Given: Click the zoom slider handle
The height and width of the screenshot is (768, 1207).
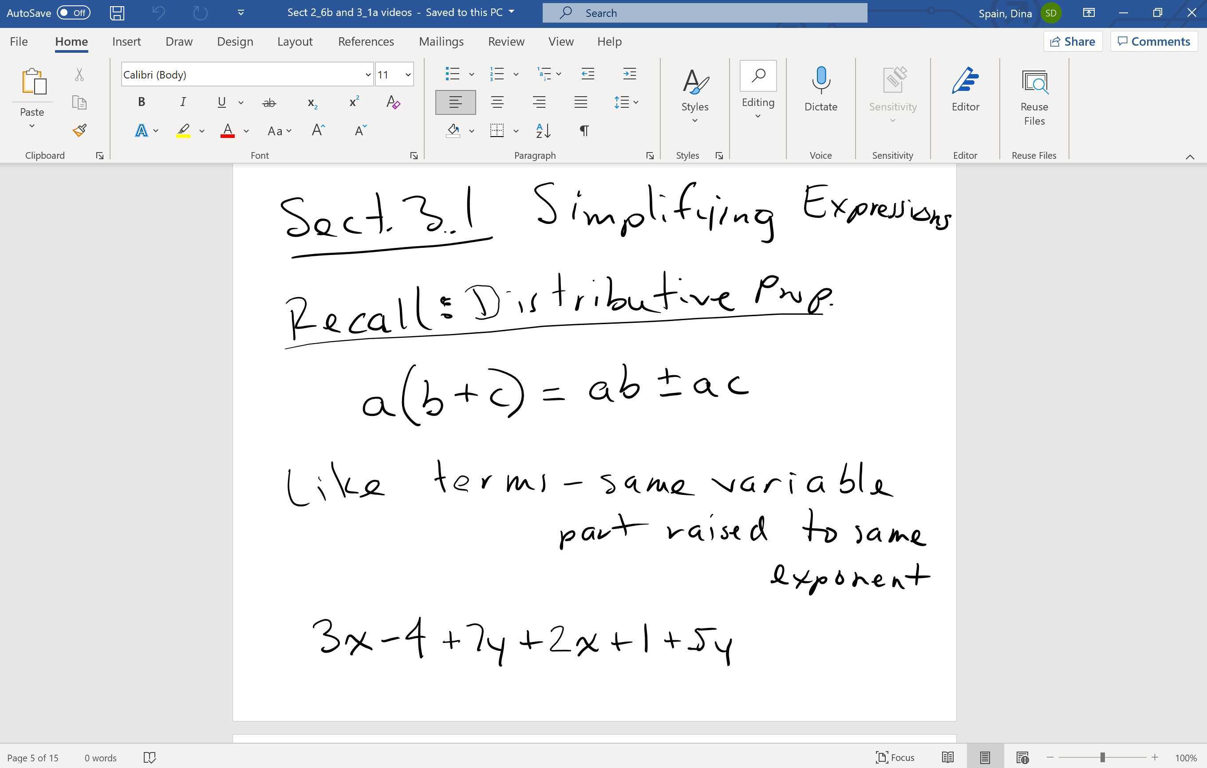Looking at the screenshot, I should 1102,757.
